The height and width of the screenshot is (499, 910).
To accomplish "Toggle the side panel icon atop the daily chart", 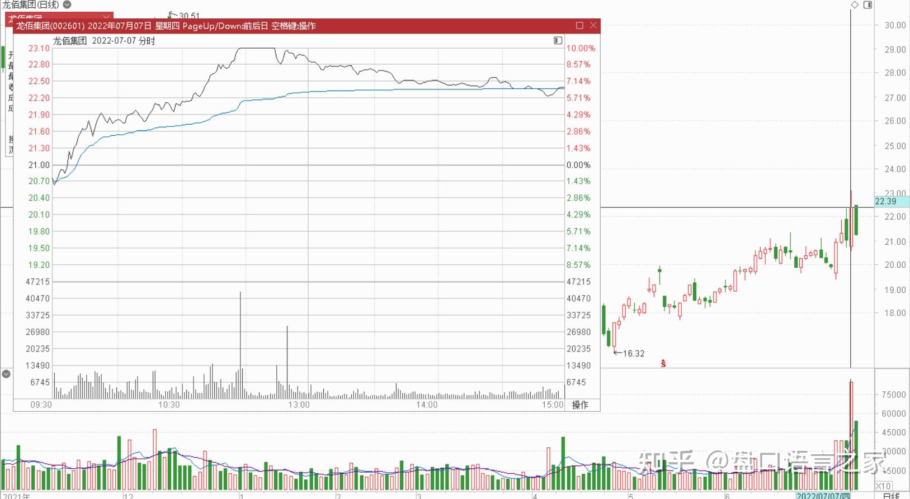I will pyautogui.click(x=867, y=4).
